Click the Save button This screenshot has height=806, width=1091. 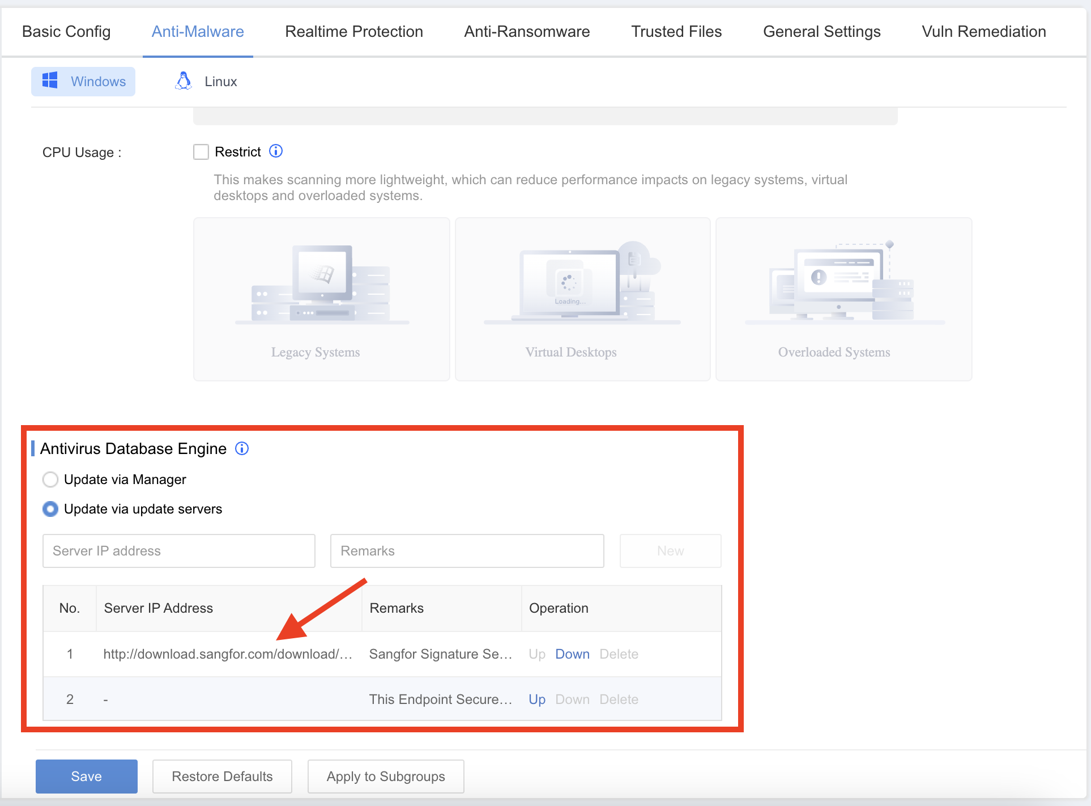(86, 776)
